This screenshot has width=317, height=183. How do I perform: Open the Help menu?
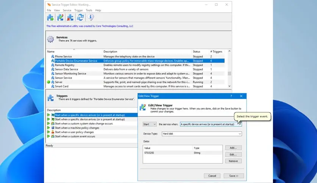tap(98, 10)
